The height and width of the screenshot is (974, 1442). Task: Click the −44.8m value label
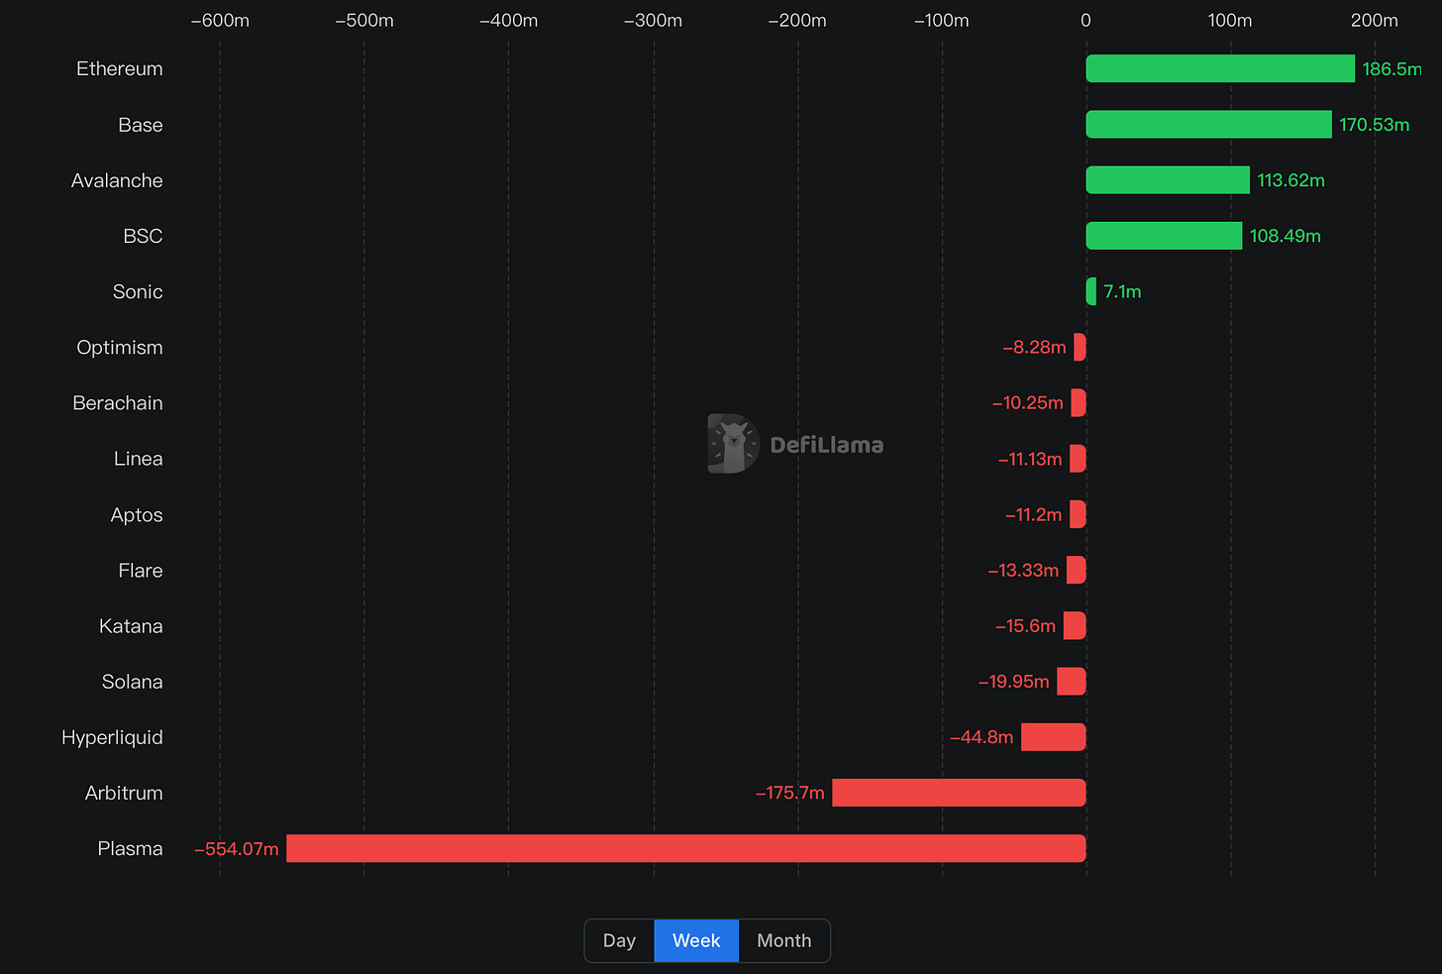pyautogui.click(x=981, y=737)
